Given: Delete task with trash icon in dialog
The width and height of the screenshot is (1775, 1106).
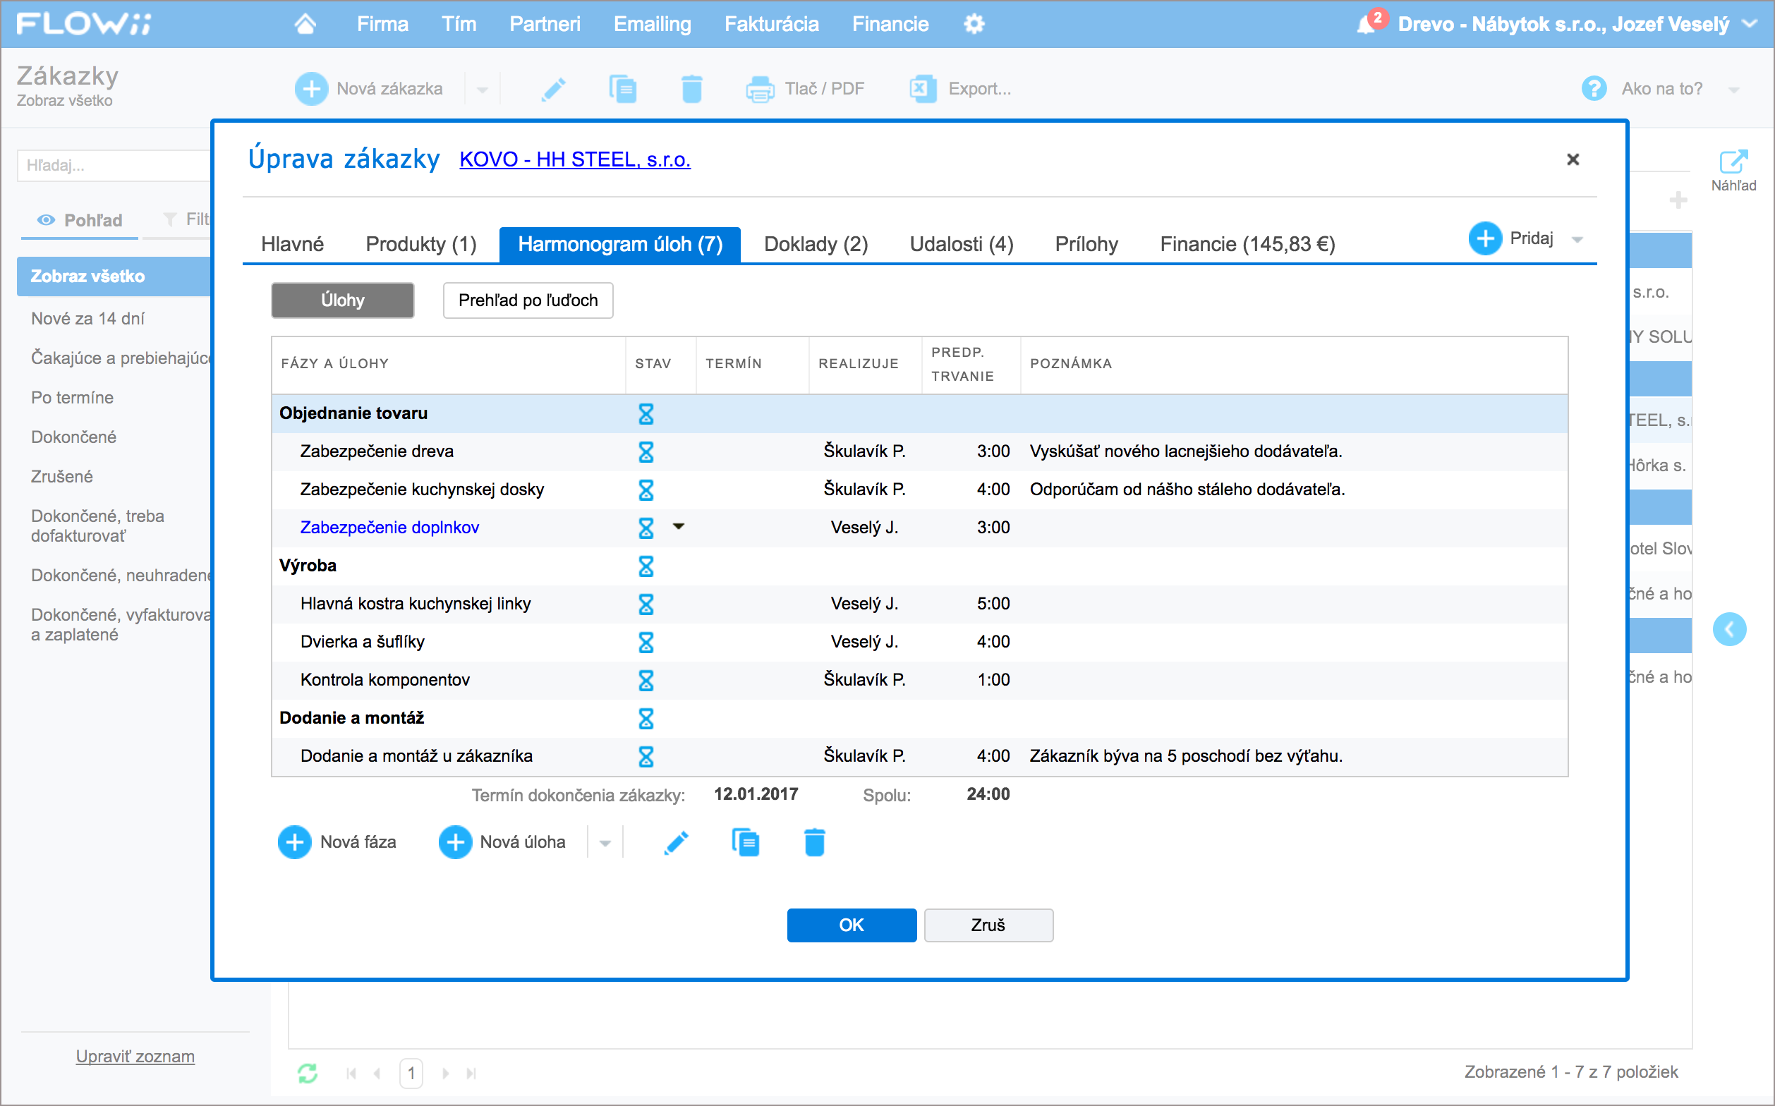Looking at the screenshot, I should [x=814, y=843].
